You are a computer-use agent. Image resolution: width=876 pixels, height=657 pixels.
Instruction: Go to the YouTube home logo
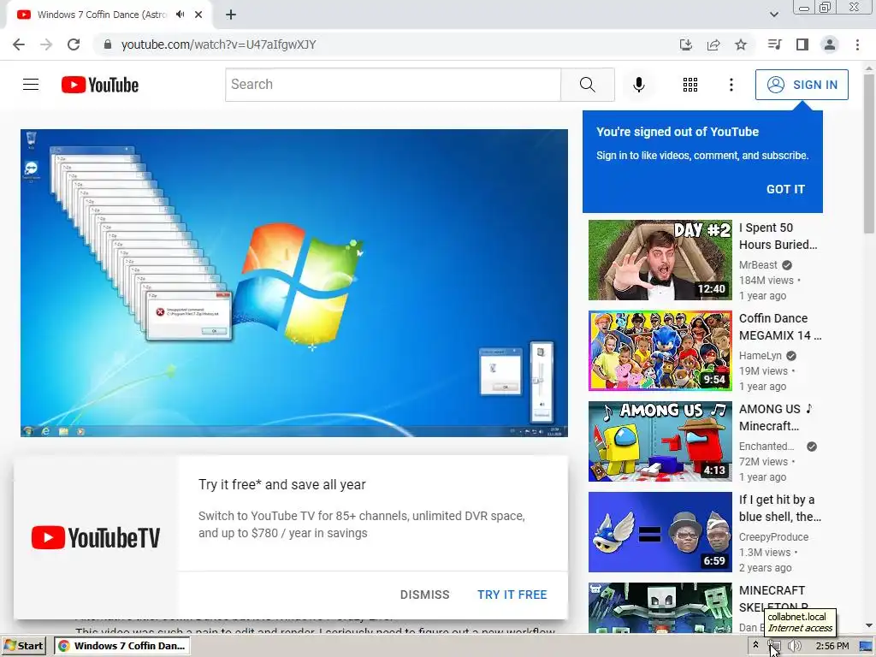click(x=100, y=85)
